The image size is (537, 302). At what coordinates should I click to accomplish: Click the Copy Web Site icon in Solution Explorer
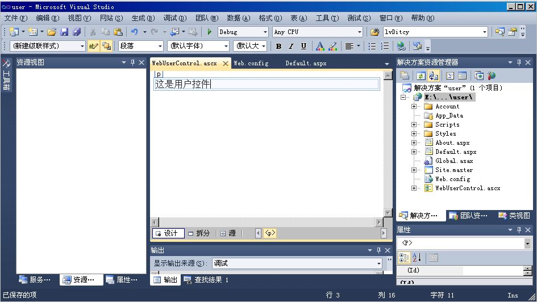pos(479,75)
